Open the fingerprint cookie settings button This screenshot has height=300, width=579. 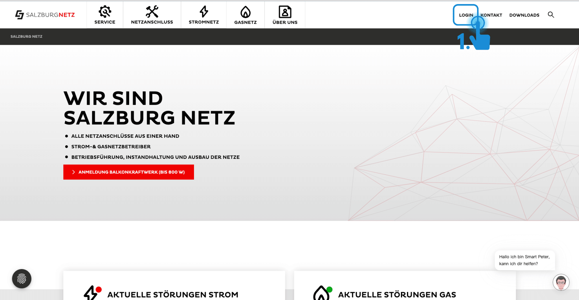(x=22, y=279)
